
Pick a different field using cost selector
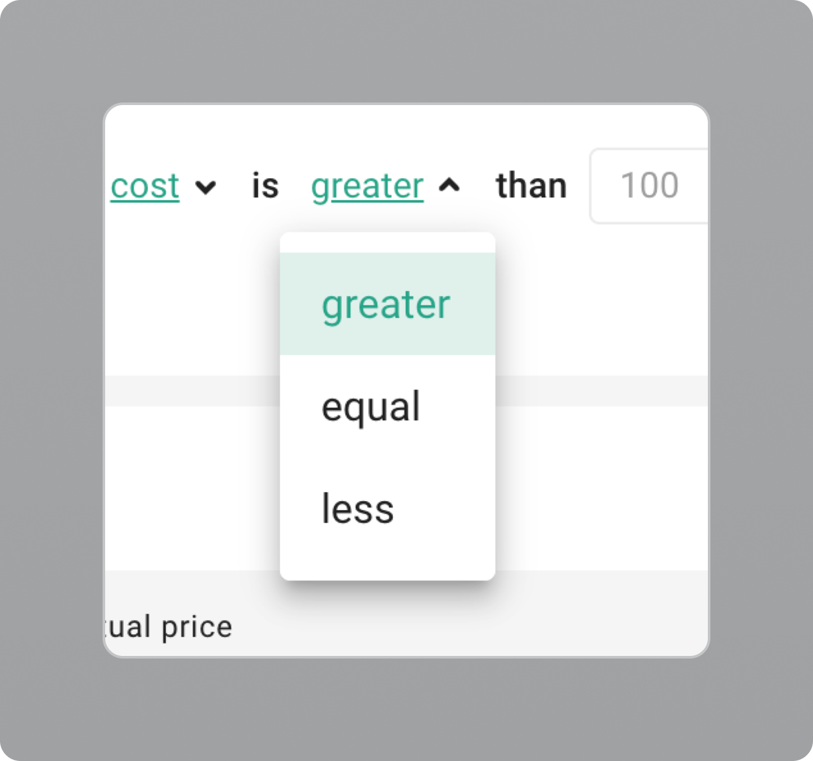pyautogui.click(x=144, y=186)
